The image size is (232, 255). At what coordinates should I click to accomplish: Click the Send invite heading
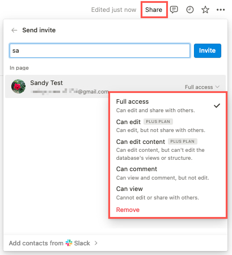39,30
